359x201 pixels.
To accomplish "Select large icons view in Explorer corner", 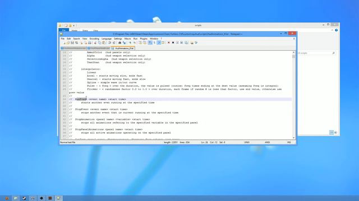I will (335, 132).
